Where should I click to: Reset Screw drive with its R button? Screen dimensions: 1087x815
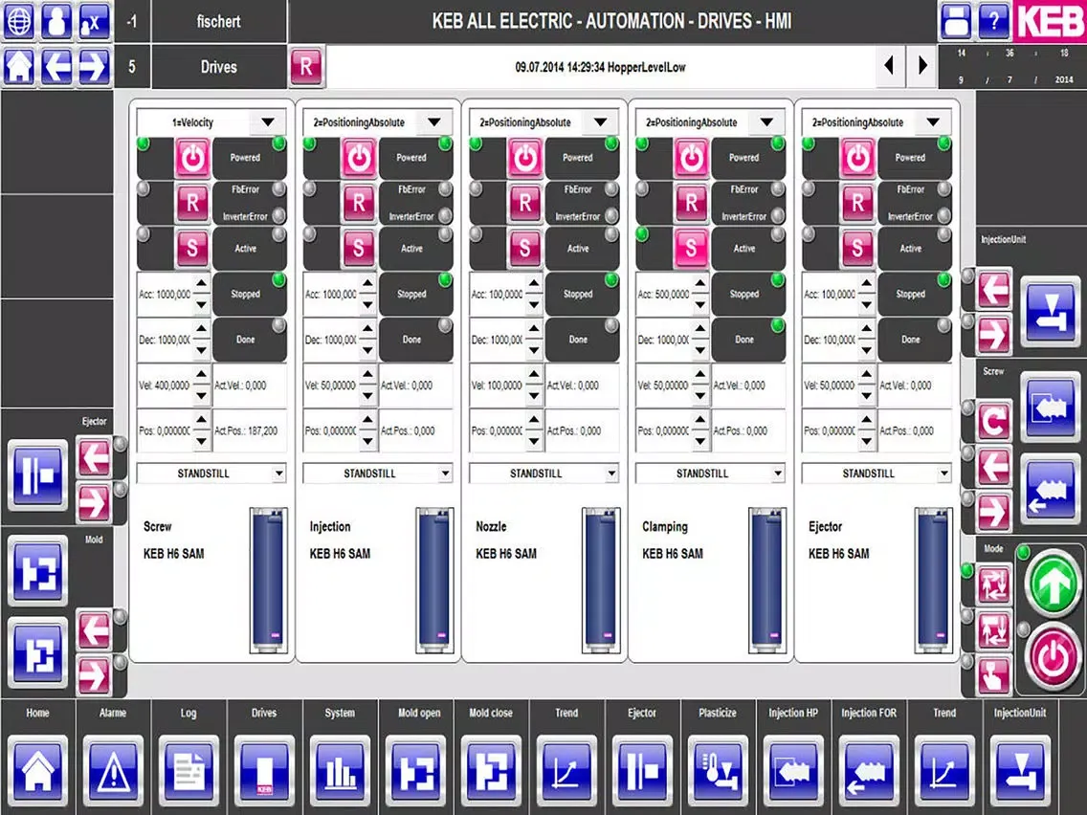point(192,203)
